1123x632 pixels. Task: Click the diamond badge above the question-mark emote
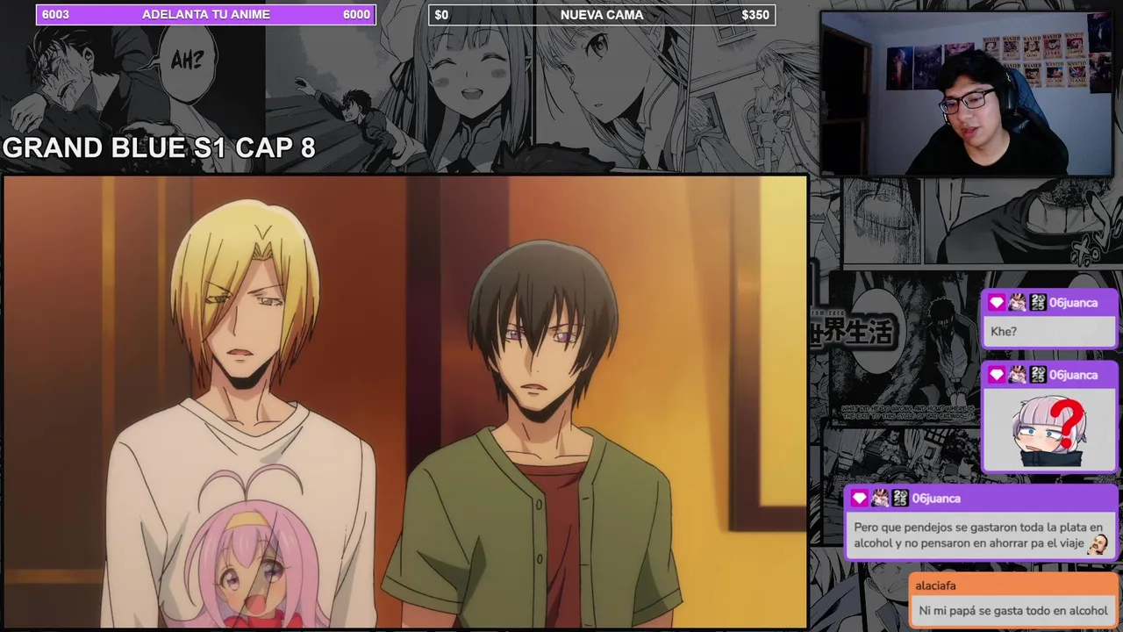(x=996, y=375)
